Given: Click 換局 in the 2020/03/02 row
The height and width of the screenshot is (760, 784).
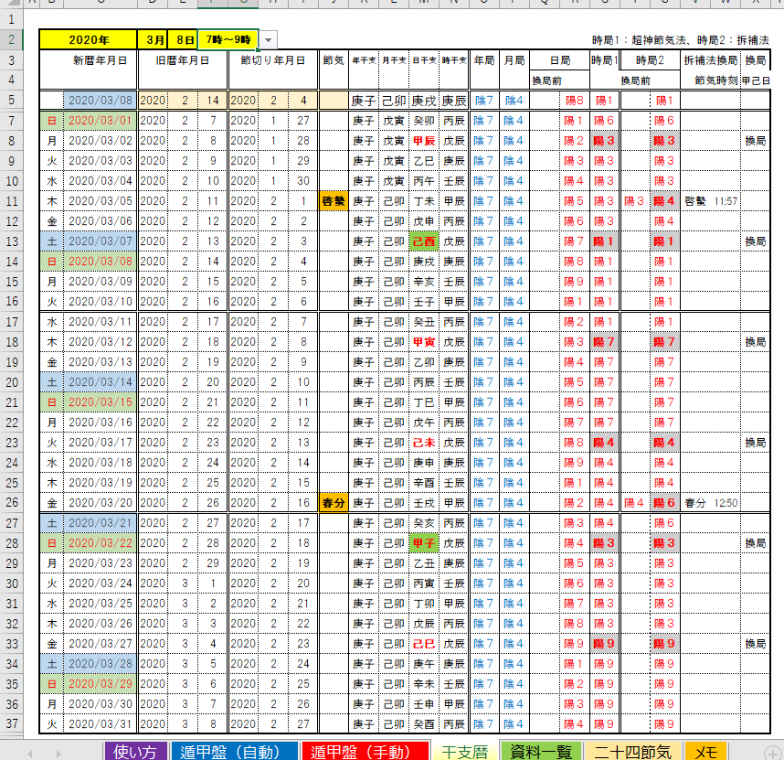Looking at the screenshot, I should 755,141.
